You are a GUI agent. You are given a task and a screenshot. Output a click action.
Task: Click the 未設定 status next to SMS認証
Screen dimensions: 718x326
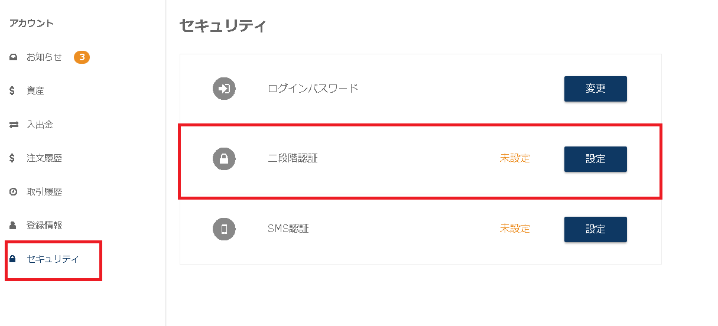click(x=515, y=229)
